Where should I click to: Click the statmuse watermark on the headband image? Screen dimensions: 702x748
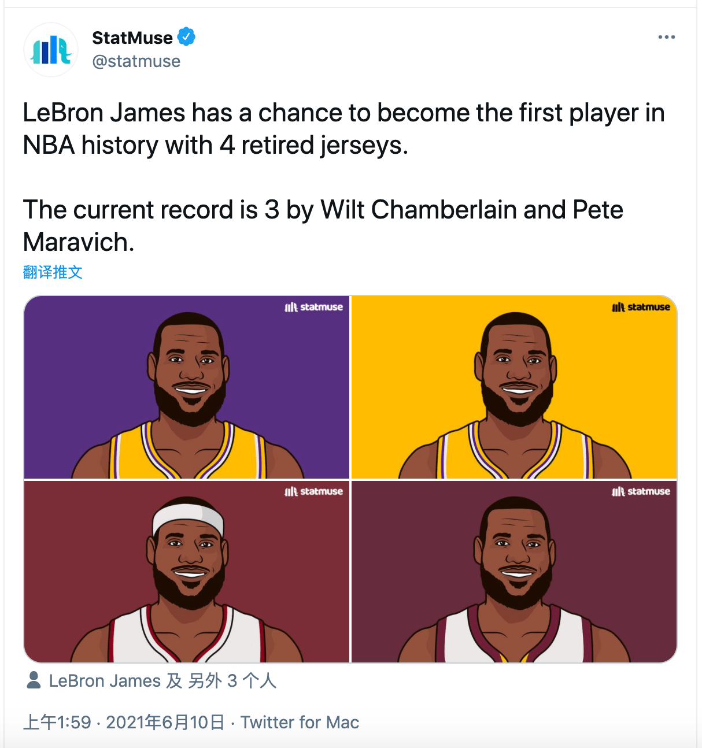(314, 491)
